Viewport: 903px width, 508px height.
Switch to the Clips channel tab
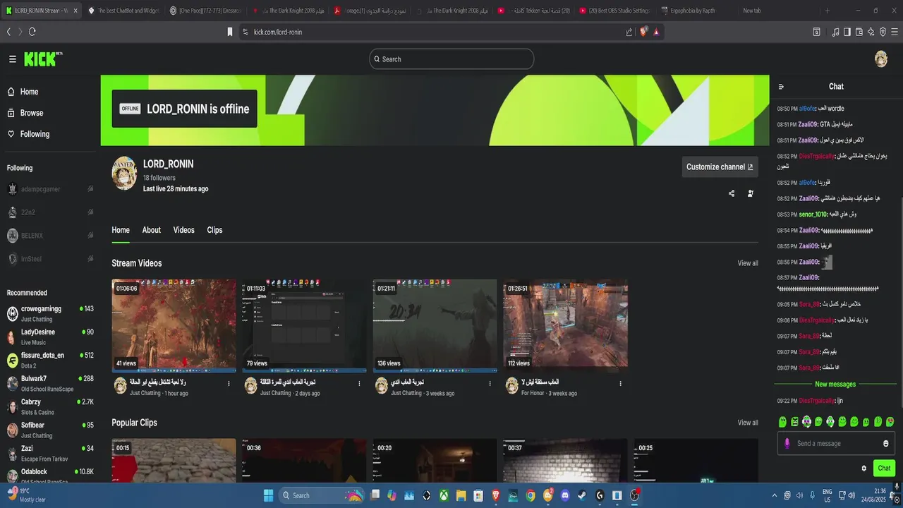coord(215,230)
